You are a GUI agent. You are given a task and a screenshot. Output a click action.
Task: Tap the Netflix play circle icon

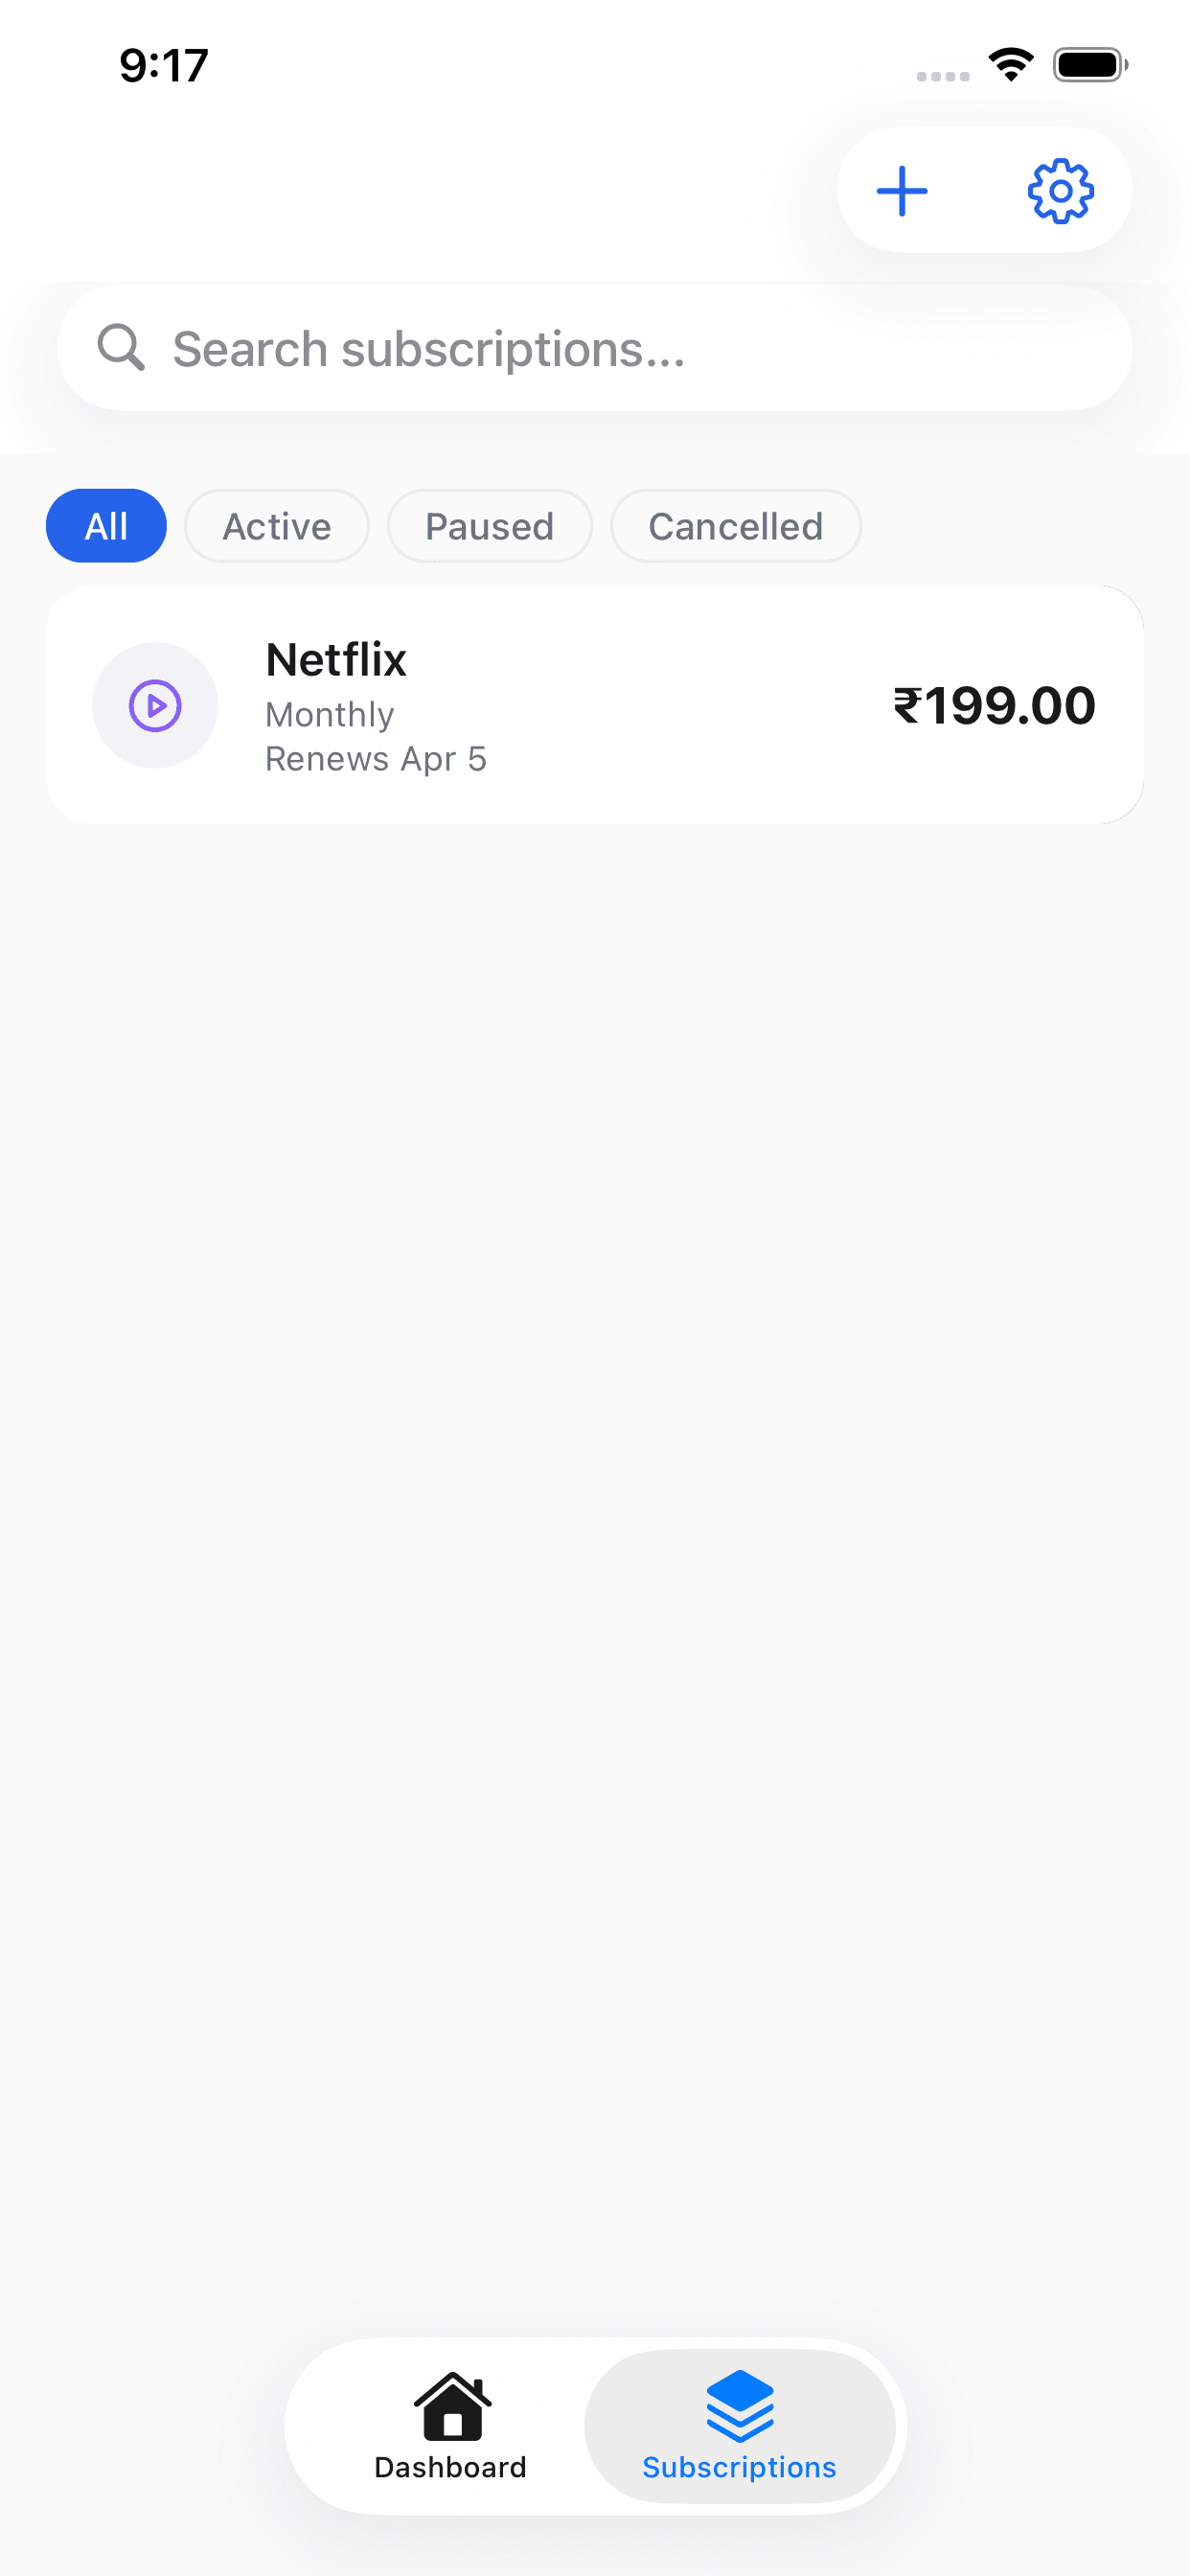click(x=155, y=705)
